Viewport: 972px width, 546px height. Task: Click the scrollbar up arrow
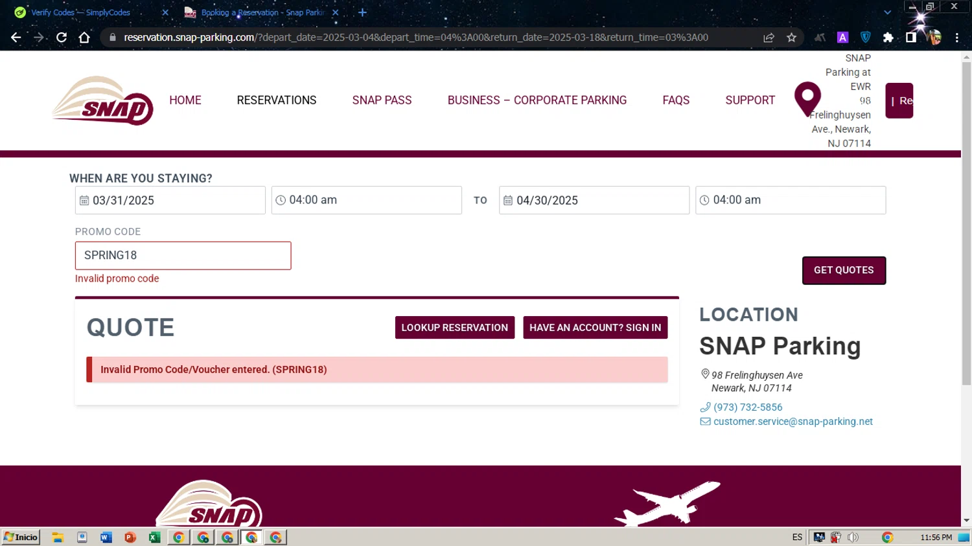pyautogui.click(x=966, y=57)
